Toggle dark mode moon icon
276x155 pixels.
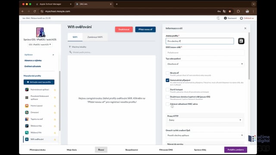point(218,18)
